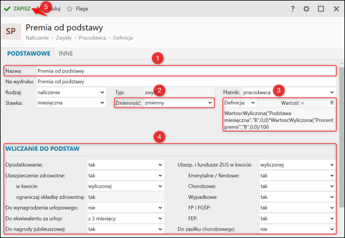The image size is (345, 238).
Task: Switch to the INNE tab
Action: 66,53
